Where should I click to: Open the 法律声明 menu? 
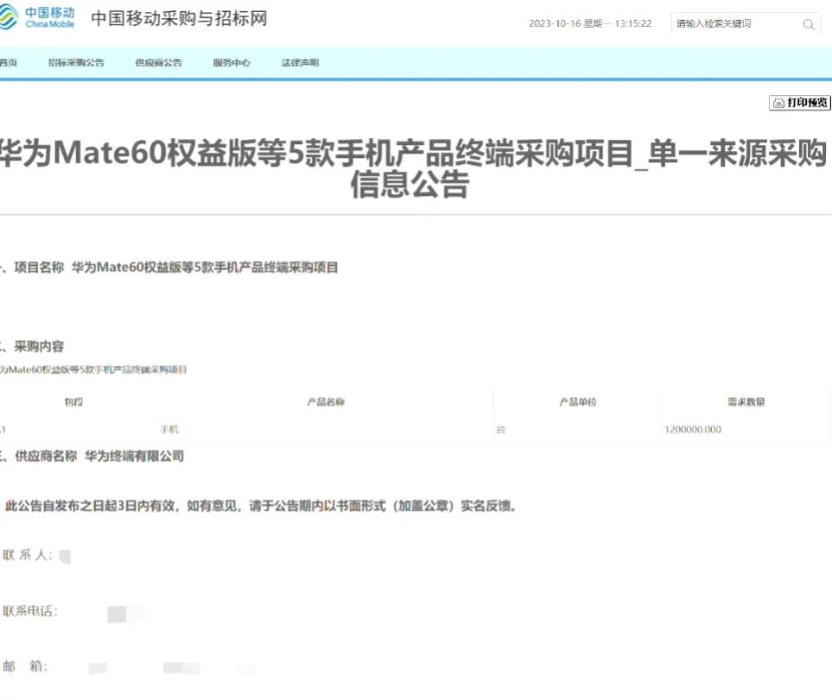[300, 62]
